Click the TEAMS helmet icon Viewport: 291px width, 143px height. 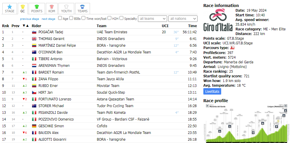tap(82, 6)
